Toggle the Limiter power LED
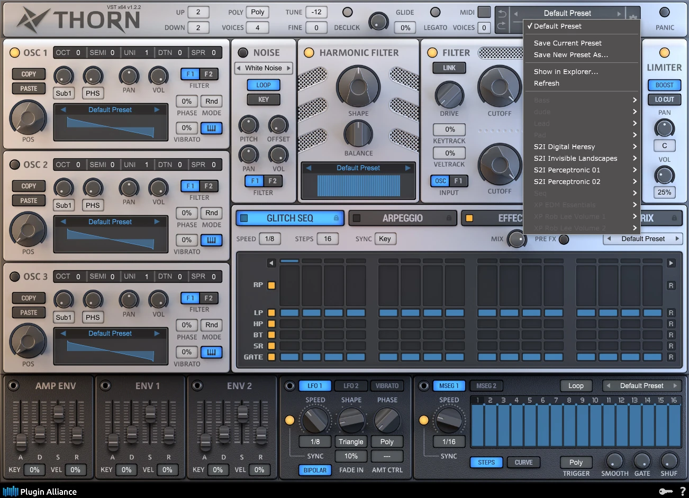 pos(664,52)
